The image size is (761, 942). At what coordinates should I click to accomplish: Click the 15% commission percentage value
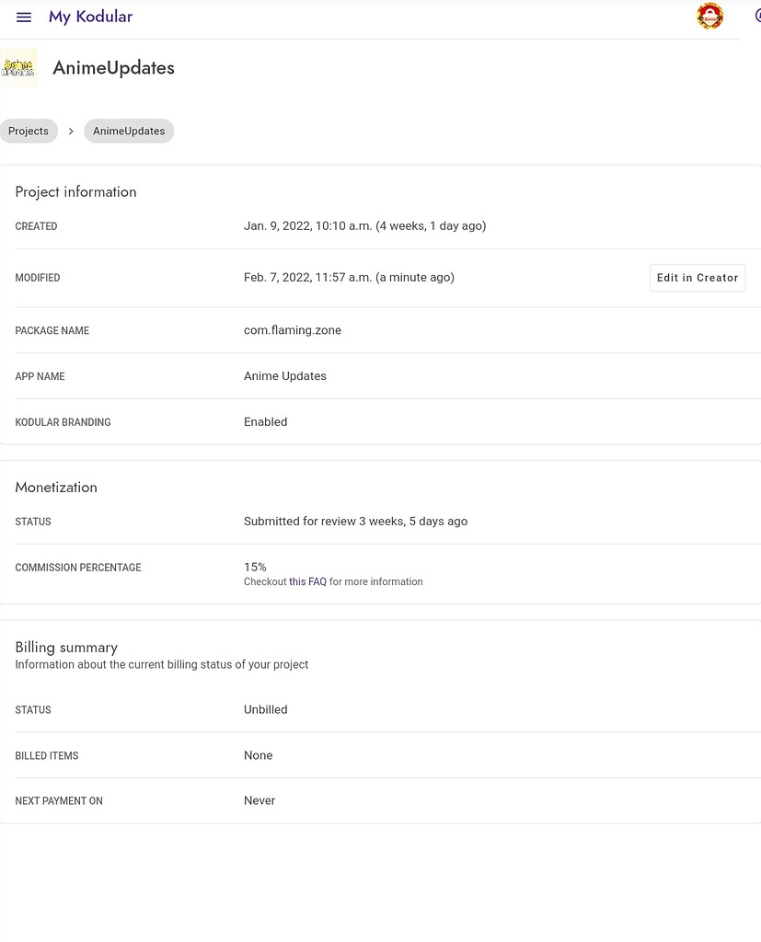(254, 566)
